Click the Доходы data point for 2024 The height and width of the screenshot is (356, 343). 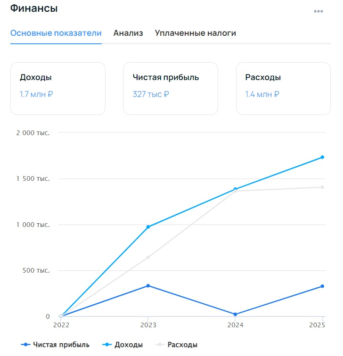235,189
